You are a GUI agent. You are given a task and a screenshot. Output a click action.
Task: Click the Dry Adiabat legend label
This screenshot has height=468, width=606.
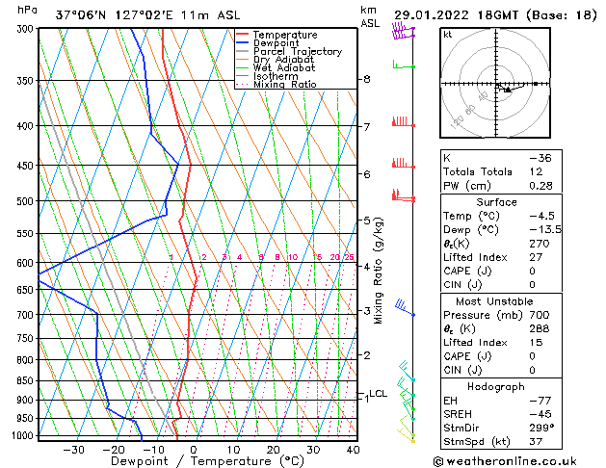click(283, 60)
